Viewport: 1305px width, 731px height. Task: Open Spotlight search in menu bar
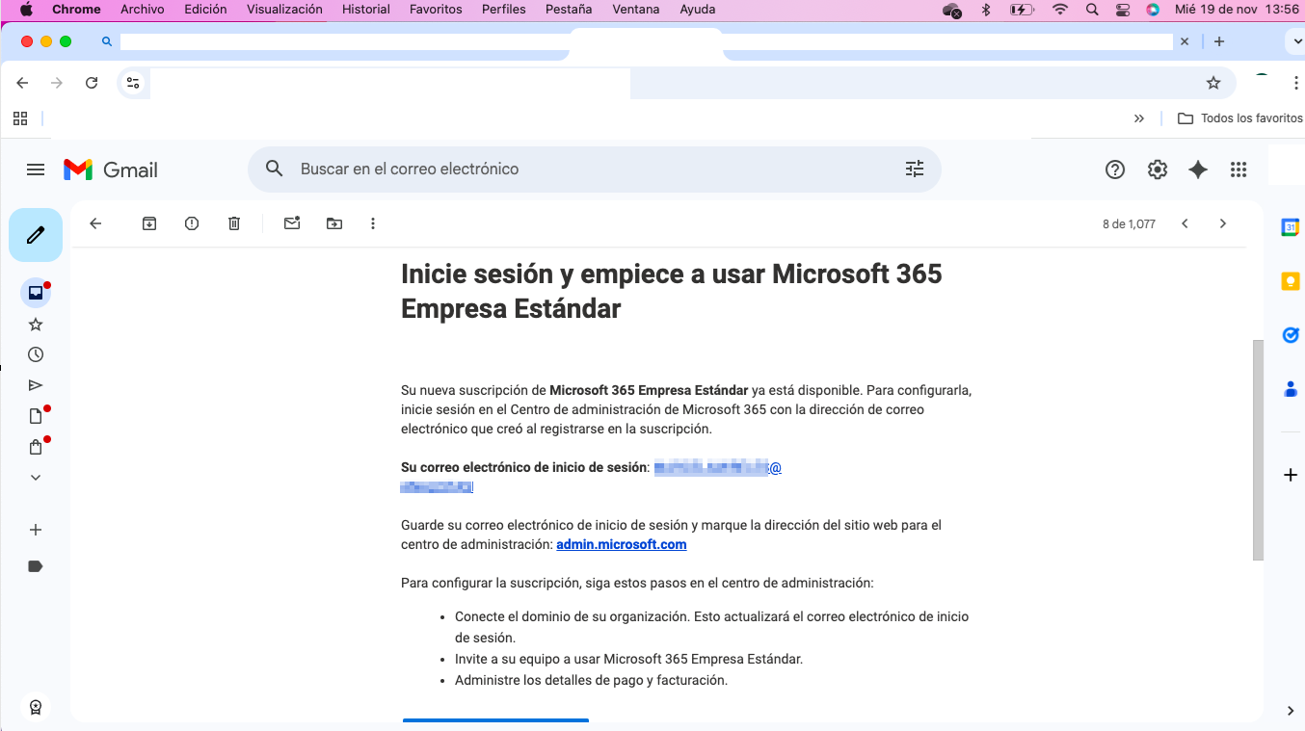(x=1092, y=9)
